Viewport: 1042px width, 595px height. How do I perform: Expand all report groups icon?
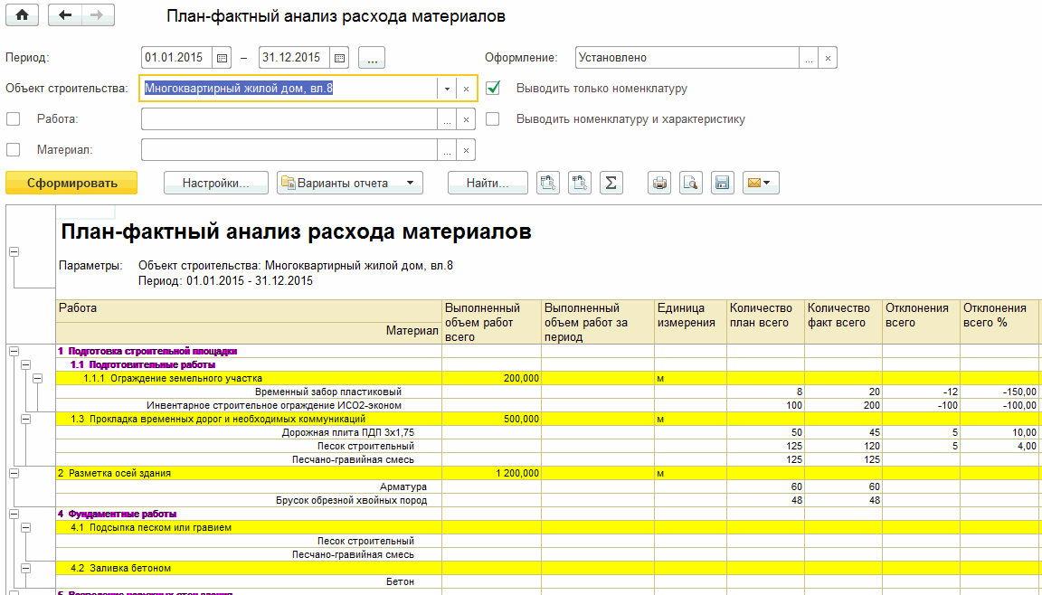pos(580,183)
